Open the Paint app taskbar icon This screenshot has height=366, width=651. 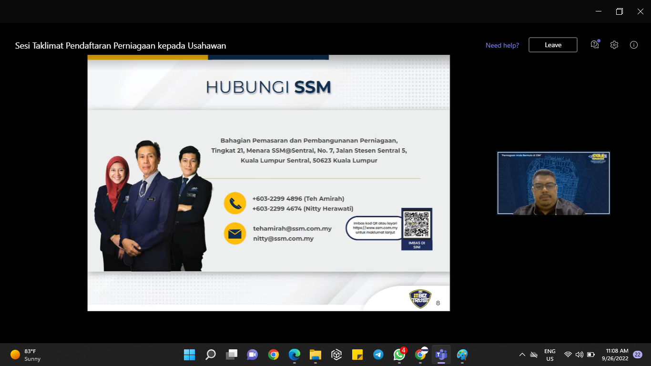462,355
